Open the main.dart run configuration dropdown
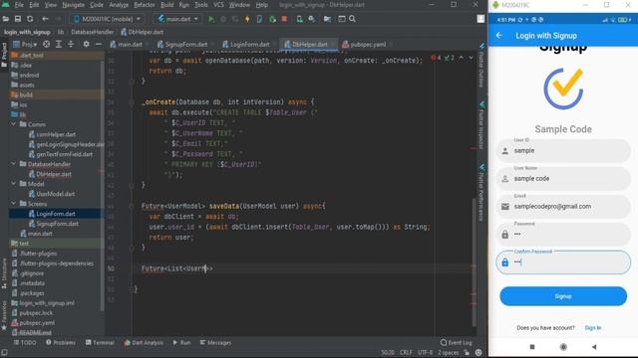The width and height of the screenshot is (638, 358). pos(177,19)
